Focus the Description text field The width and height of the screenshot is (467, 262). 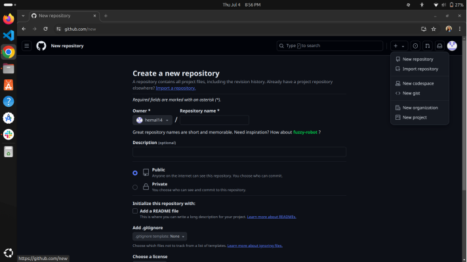click(239, 152)
